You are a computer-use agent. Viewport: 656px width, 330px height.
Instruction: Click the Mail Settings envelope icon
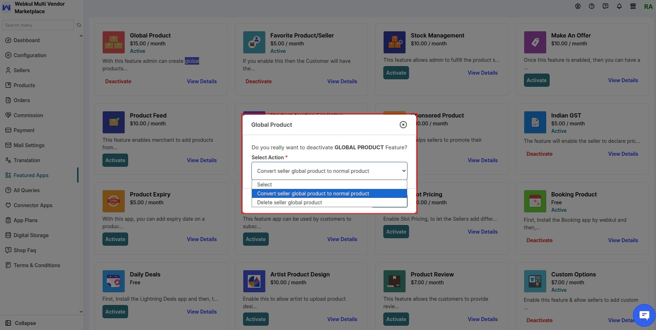pos(8,145)
